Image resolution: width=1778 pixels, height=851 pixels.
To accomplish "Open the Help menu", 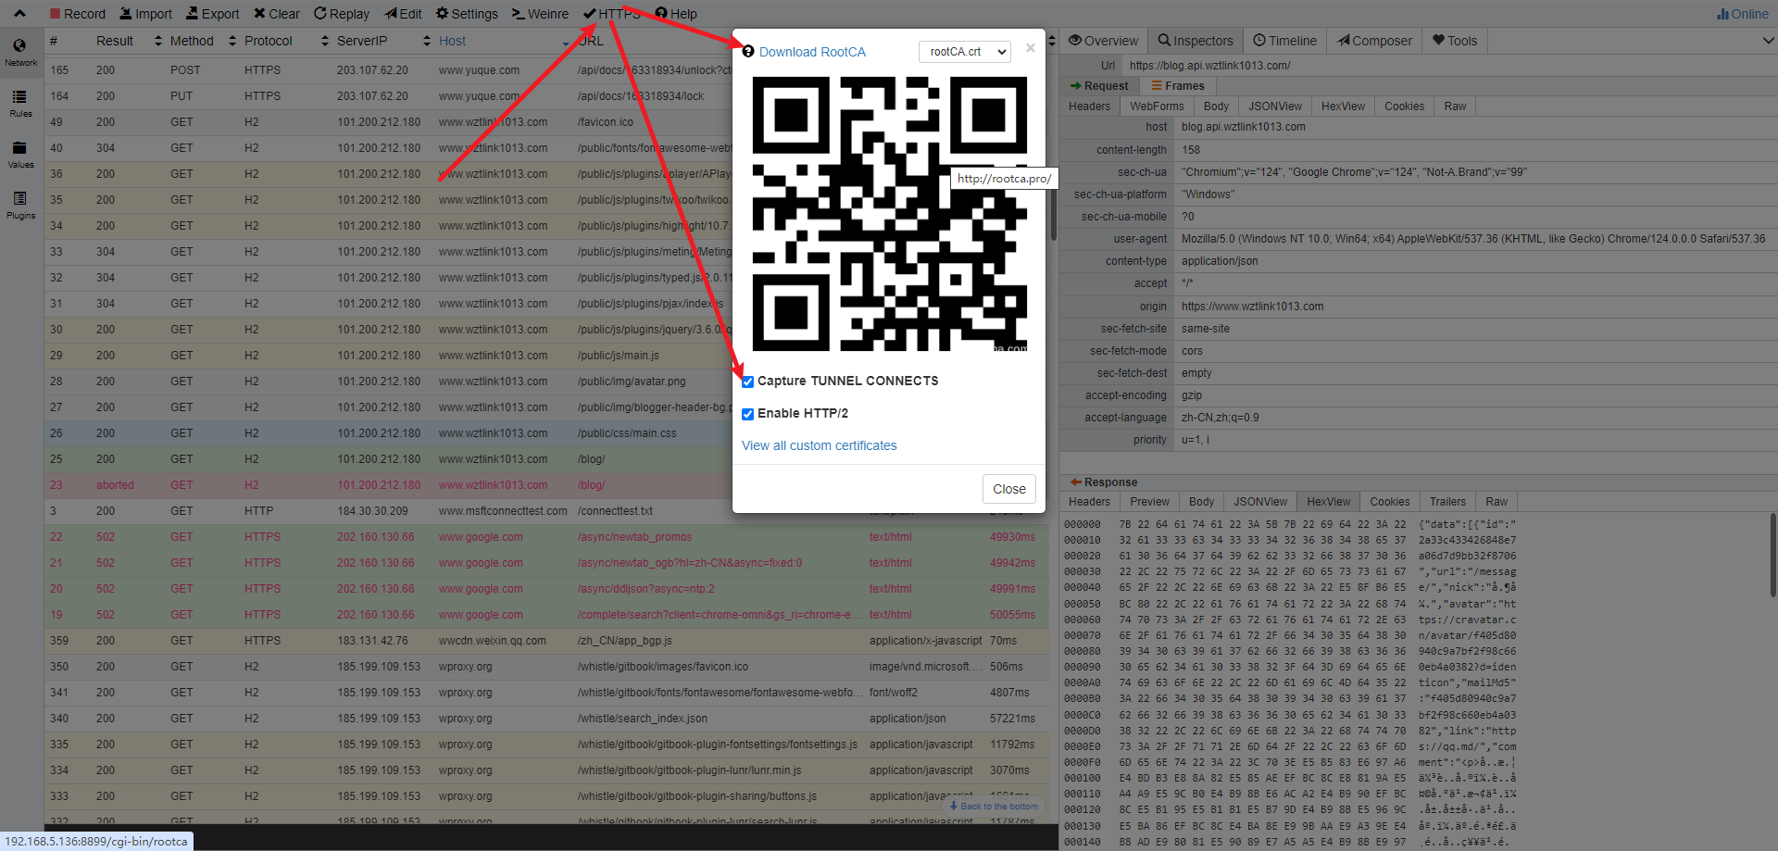I will click(676, 14).
